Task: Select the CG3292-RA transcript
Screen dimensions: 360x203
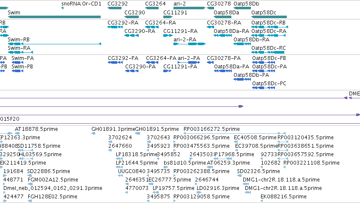Action: (x=115, y=27)
